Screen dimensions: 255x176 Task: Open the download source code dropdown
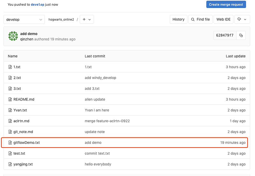pos(242,19)
